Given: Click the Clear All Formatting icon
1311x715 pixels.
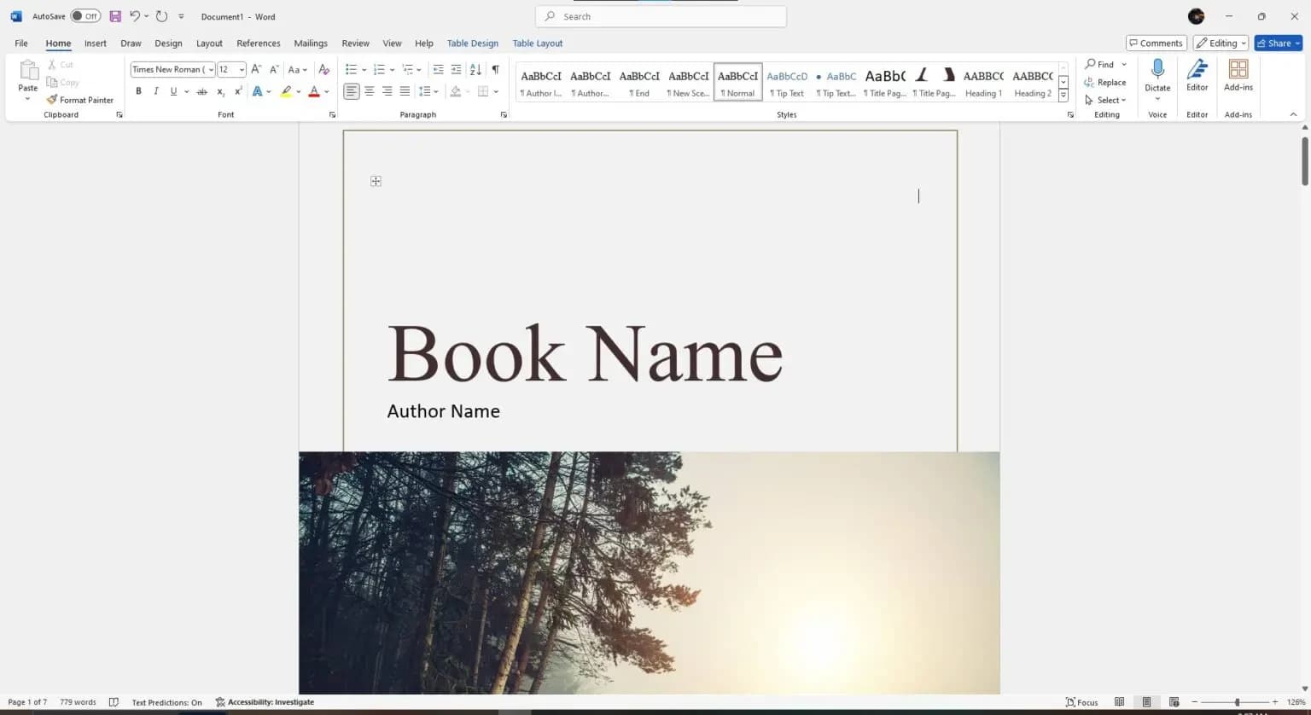Looking at the screenshot, I should click(x=323, y=69).
